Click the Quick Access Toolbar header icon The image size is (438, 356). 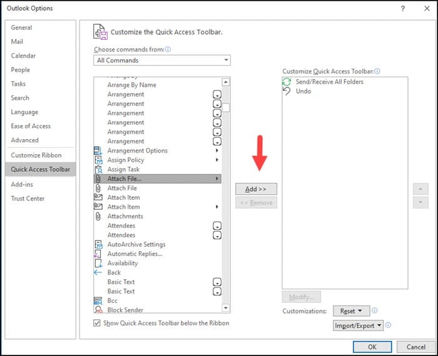[x=100, y=32]
